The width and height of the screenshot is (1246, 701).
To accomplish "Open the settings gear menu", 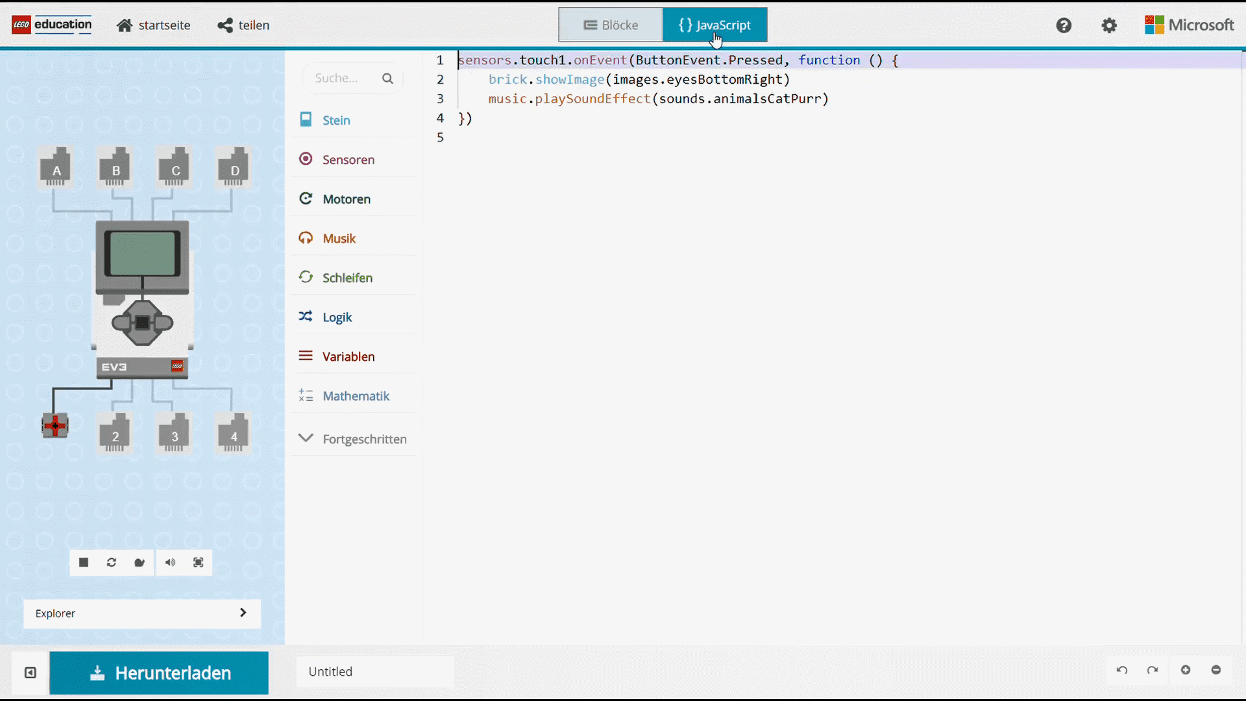I will [x=1109, y=25].
